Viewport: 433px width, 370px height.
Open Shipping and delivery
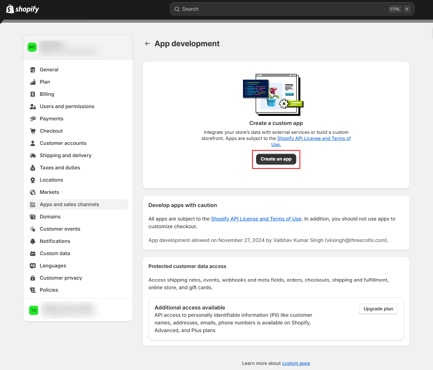(78, 156)
